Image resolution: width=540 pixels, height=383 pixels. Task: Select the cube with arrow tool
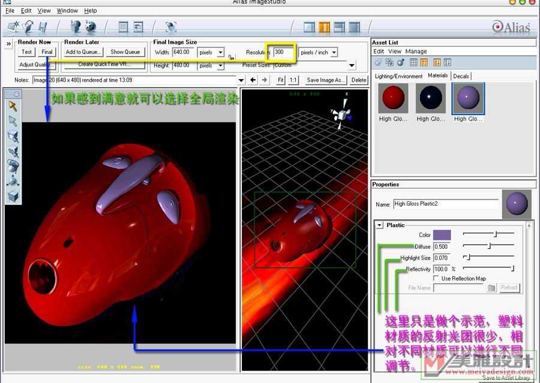[x=13, y=136]
